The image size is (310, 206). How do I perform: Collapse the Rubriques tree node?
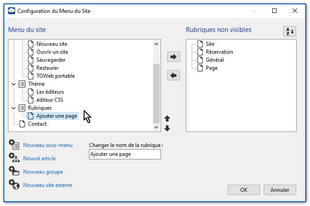pos(13,108)
